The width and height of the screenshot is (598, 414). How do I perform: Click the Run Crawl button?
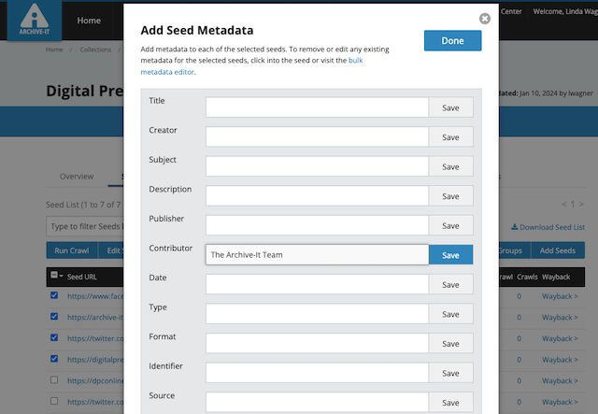pyautogui.click(x=71, y=250)
